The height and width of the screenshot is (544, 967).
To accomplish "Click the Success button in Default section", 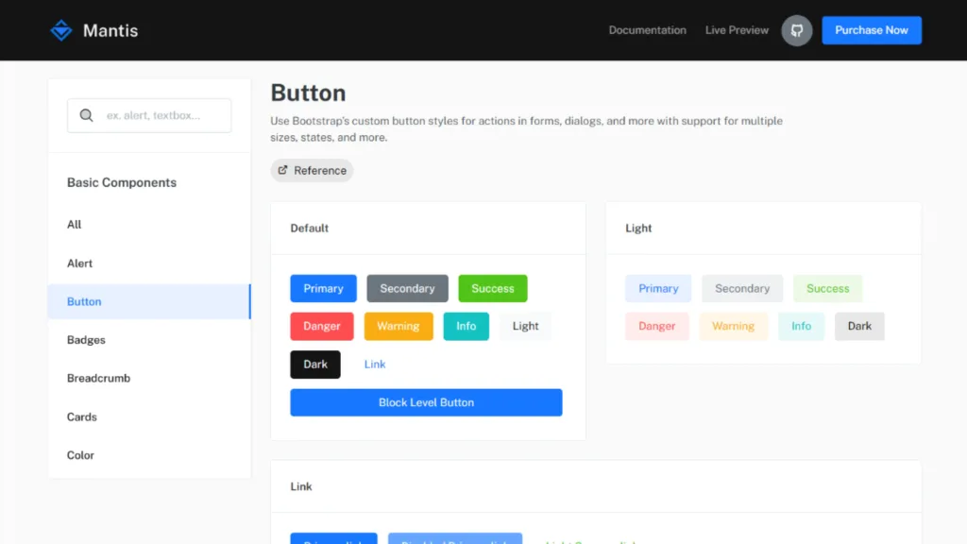I will [492, 288].
